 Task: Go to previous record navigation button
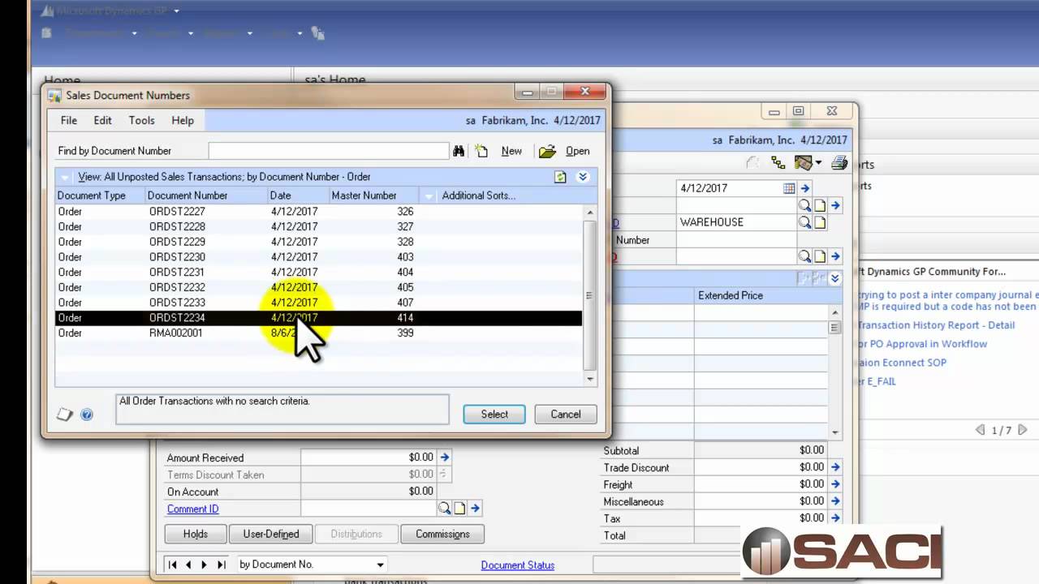[188, 565]
